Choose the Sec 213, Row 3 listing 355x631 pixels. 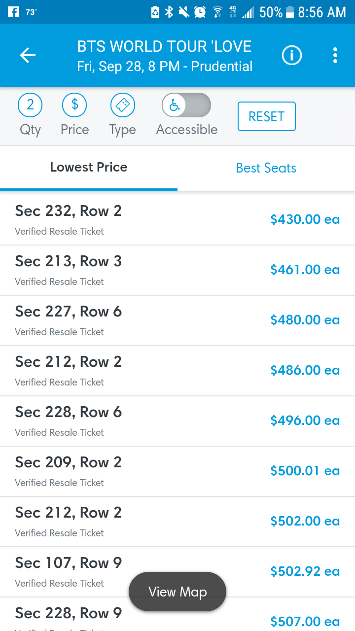point(177,270)
